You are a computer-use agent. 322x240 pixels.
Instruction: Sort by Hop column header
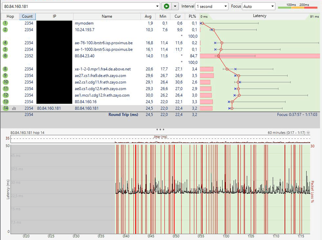[10, 16]
